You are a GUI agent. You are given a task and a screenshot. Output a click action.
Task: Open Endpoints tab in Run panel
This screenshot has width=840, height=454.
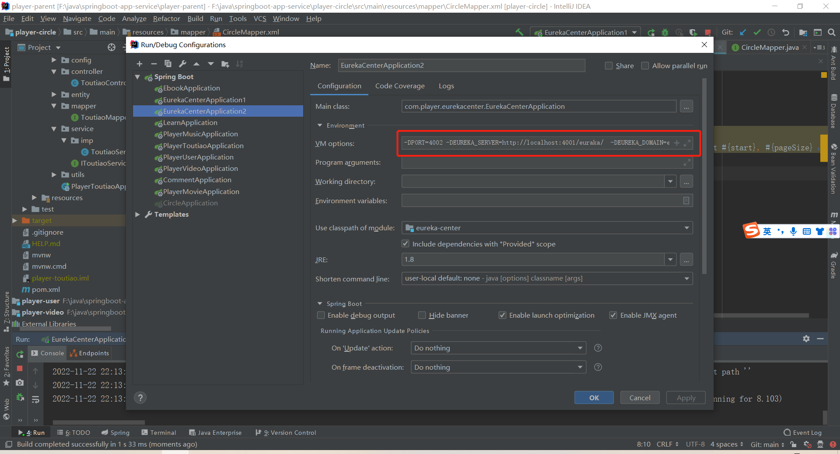[90, 353]
